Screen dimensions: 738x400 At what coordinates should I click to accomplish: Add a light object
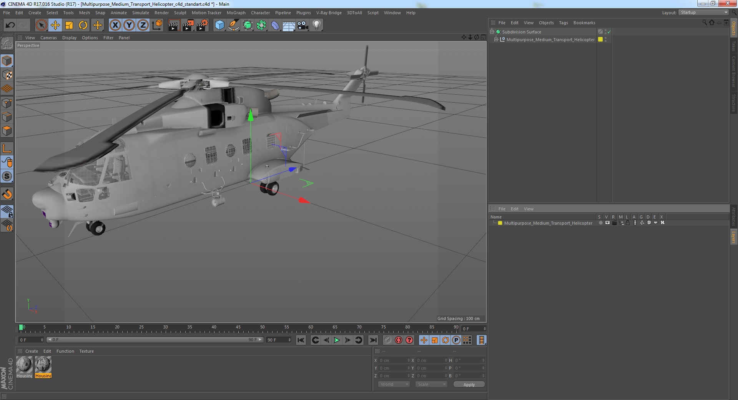316,25
